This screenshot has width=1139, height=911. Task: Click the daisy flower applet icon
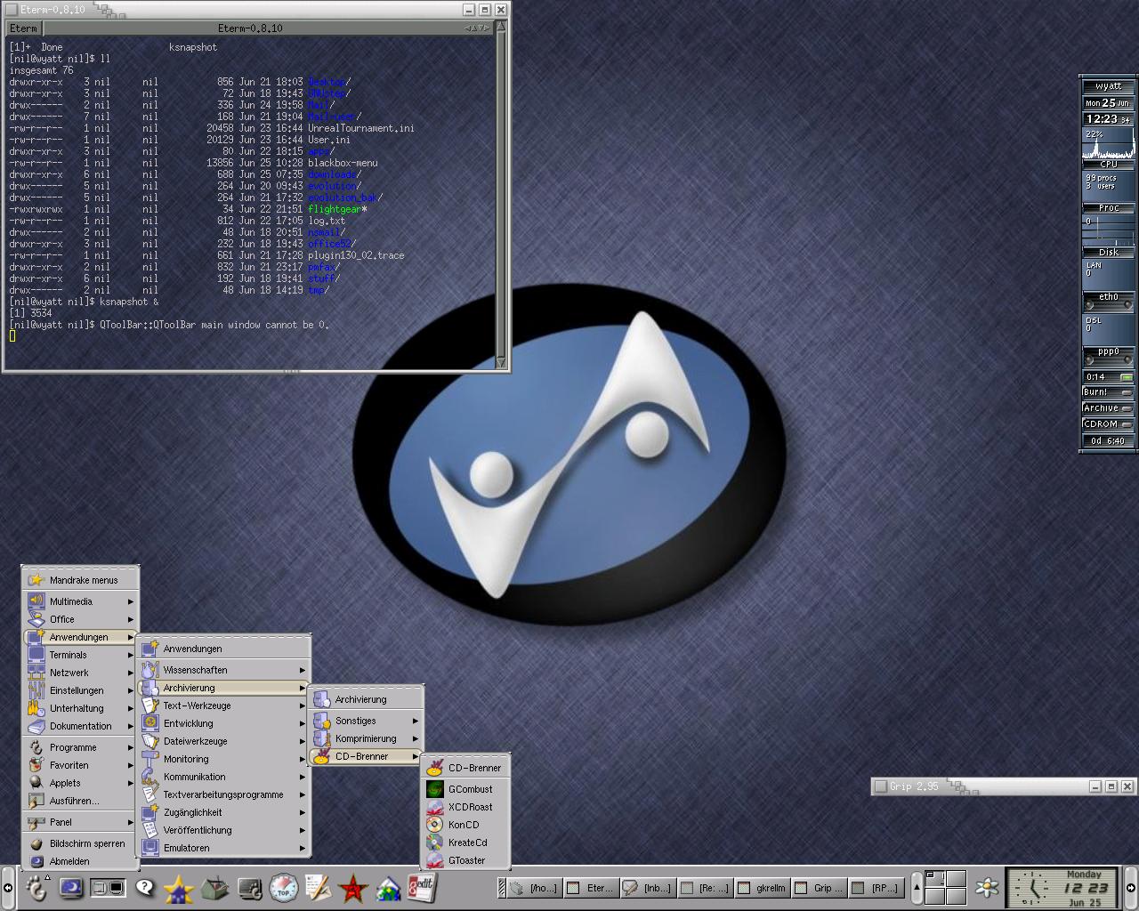[987, 887]
